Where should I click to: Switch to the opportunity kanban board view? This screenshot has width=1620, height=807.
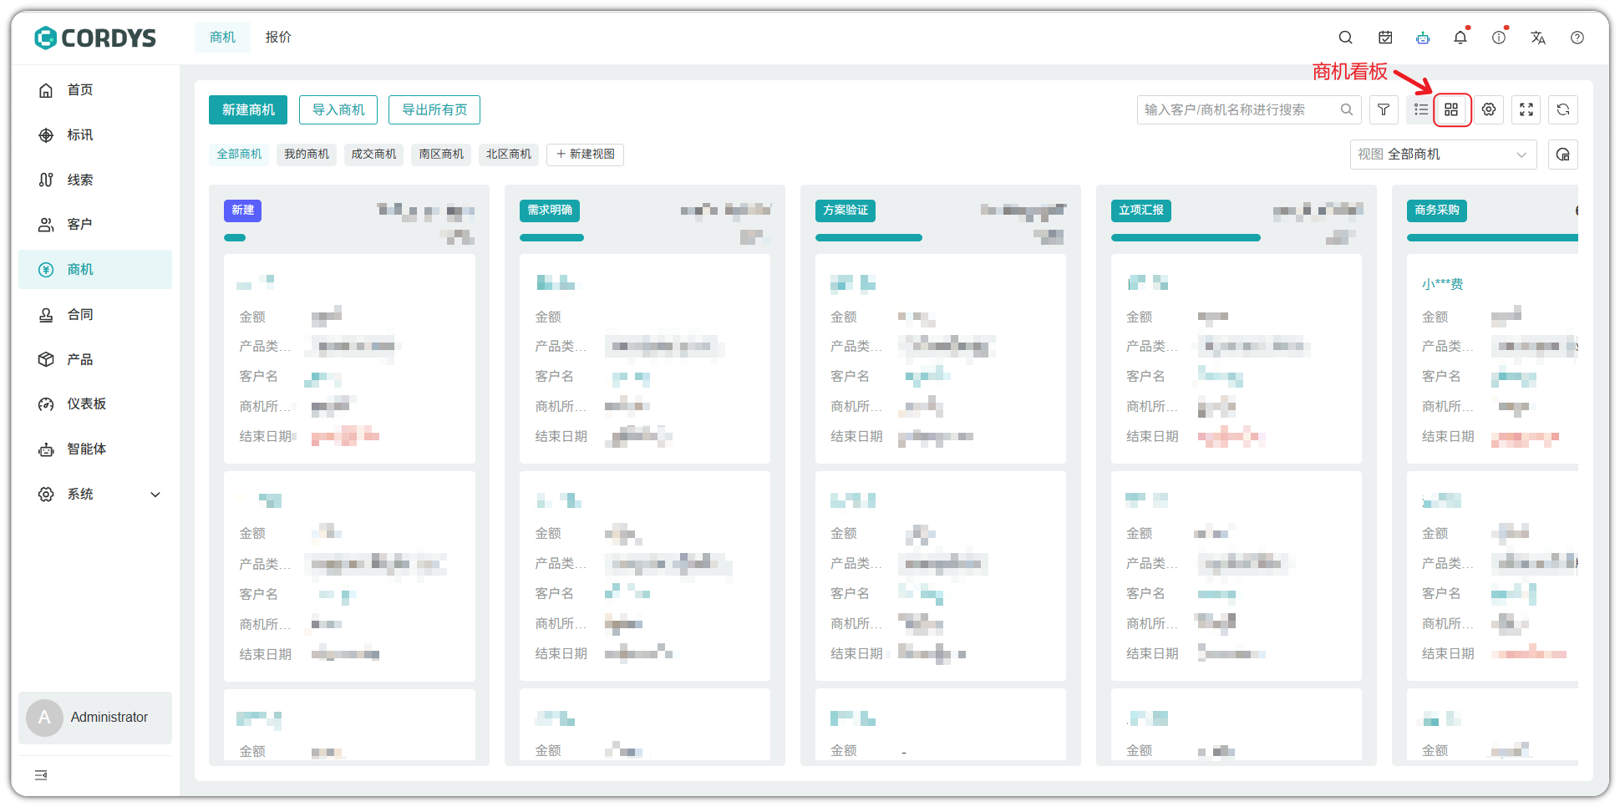coord(1451,109)
